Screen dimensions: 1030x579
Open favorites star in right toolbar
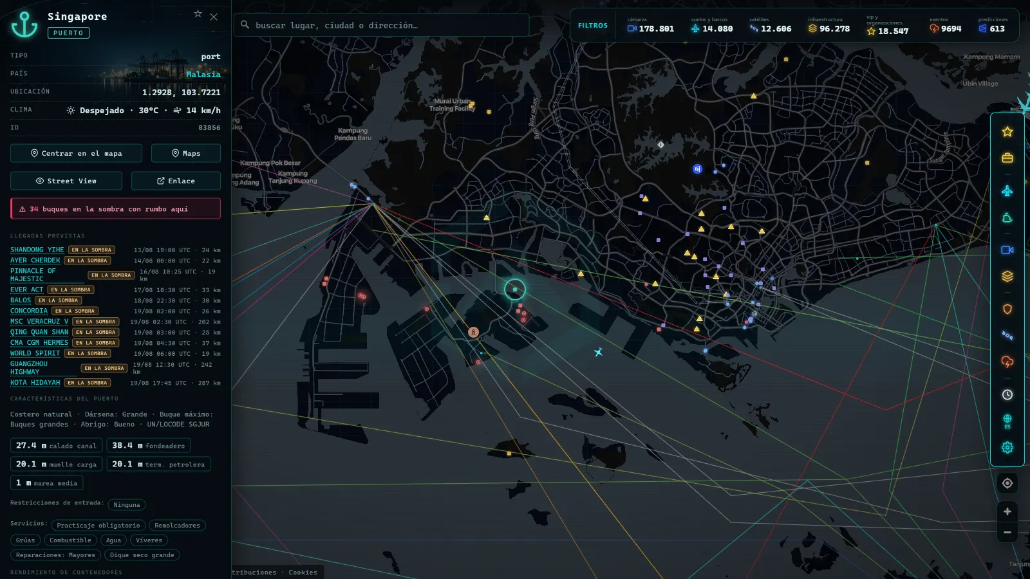1007,132
